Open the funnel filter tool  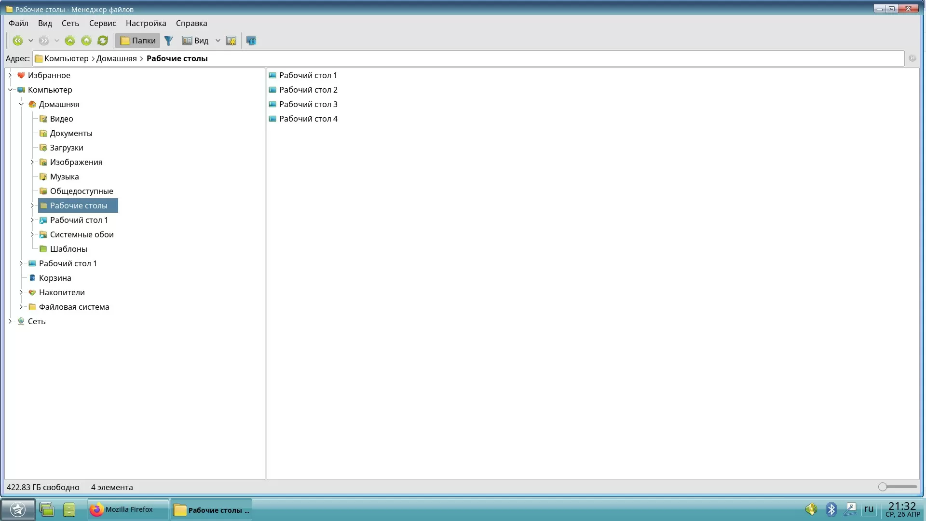168,41
